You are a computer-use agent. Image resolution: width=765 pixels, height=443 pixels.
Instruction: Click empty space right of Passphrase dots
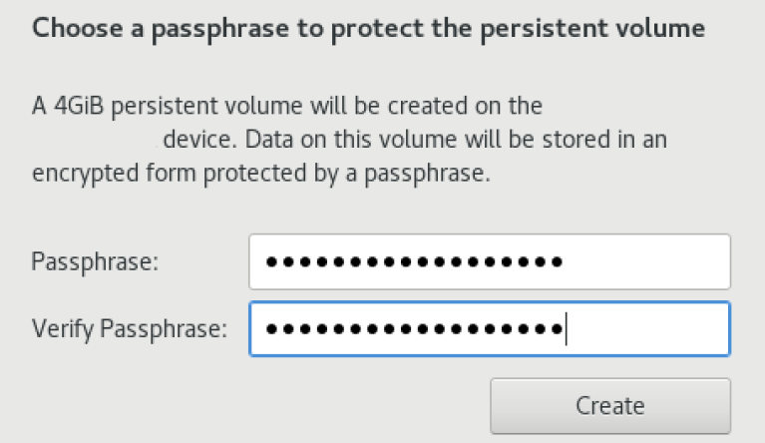[648, 262]
